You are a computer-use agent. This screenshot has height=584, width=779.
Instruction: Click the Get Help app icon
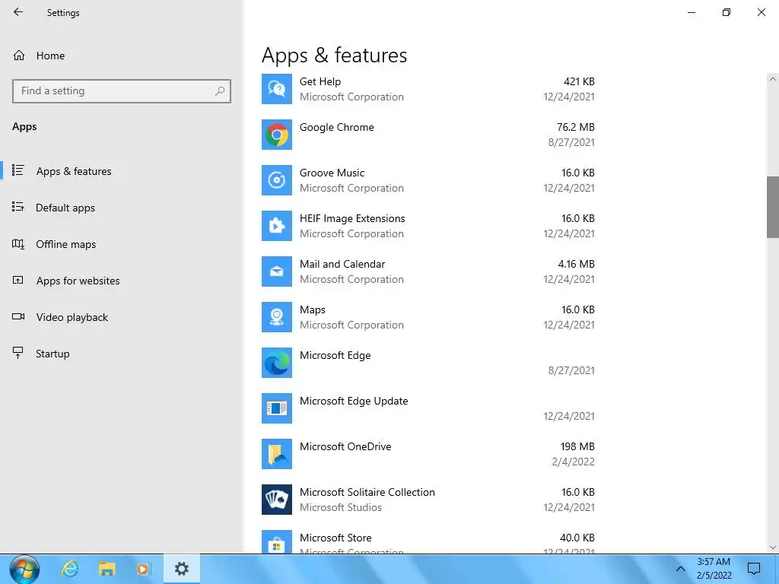277,89
